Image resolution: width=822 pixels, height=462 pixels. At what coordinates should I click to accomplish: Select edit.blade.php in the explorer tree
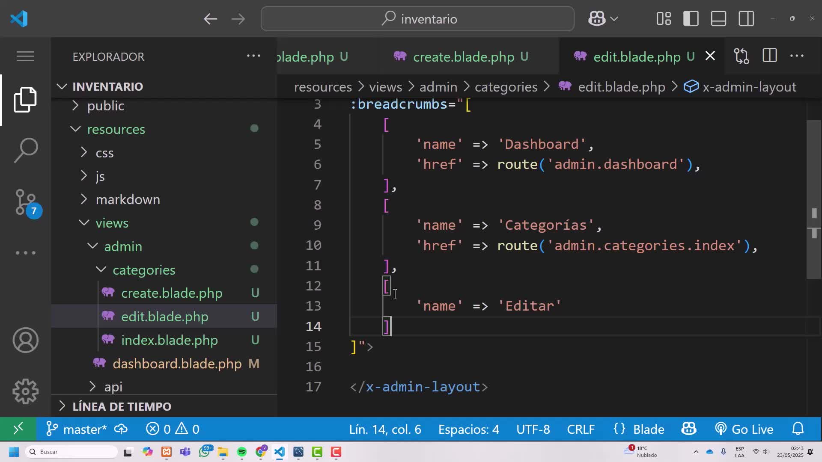[164, 317]
